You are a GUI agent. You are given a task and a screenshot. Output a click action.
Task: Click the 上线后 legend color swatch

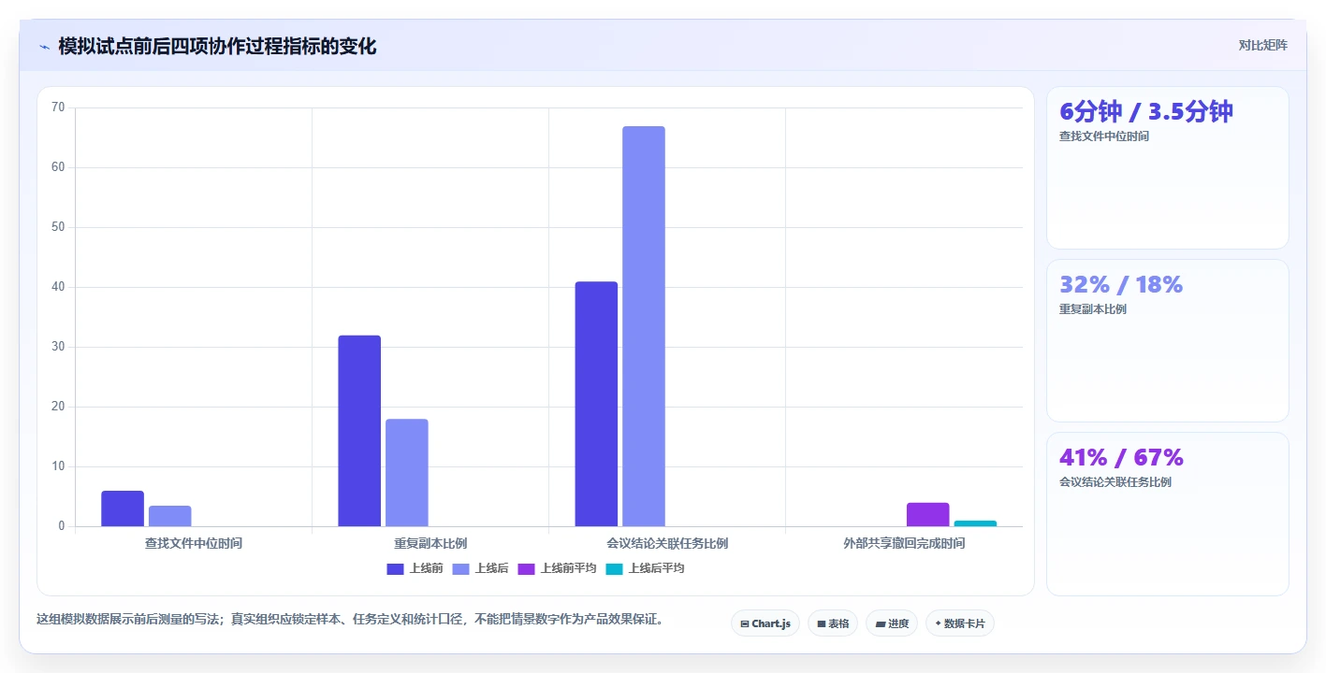click(x=460, y=568)
